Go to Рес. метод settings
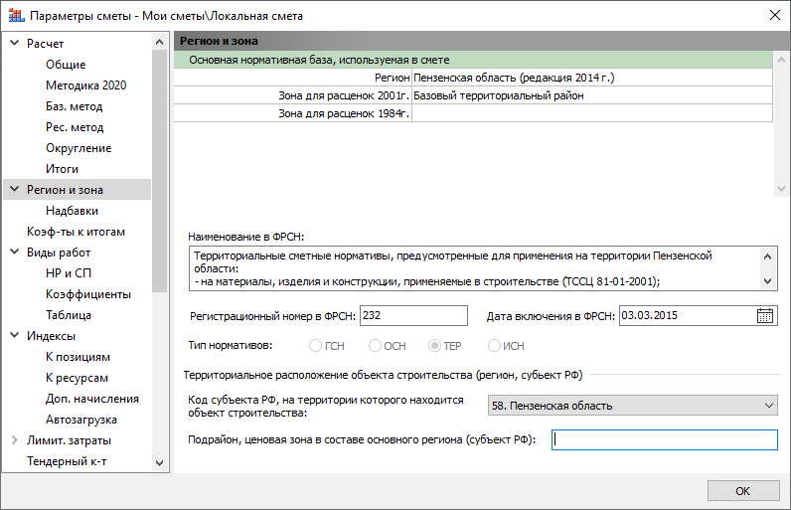Screen dimensions: 791x510 (x=75, y=127)
